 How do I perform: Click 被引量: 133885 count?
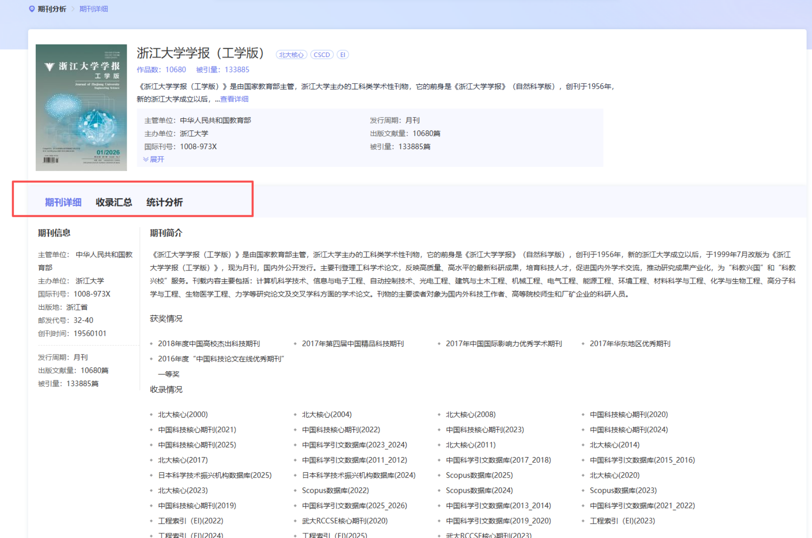pos(222,70)
